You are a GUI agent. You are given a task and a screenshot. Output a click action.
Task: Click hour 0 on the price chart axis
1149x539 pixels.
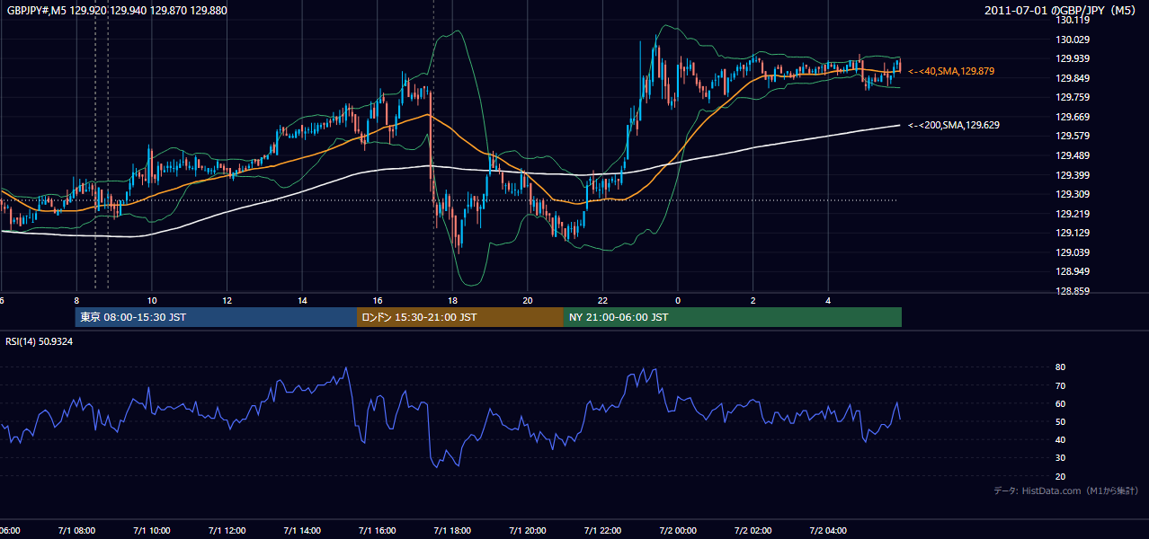tap(677, 301)
